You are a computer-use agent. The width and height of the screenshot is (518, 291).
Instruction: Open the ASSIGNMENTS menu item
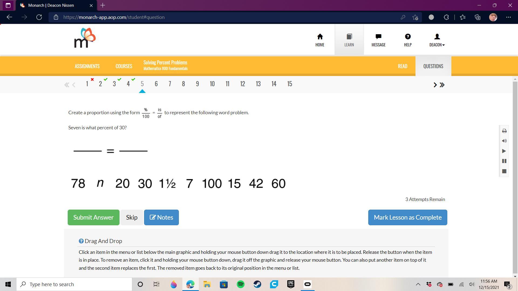tap(87, 66)
